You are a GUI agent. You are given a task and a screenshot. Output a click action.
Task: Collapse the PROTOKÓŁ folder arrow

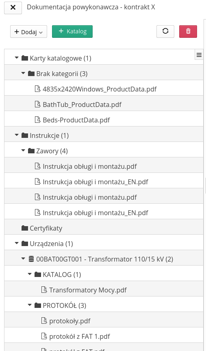coord(30,305)
